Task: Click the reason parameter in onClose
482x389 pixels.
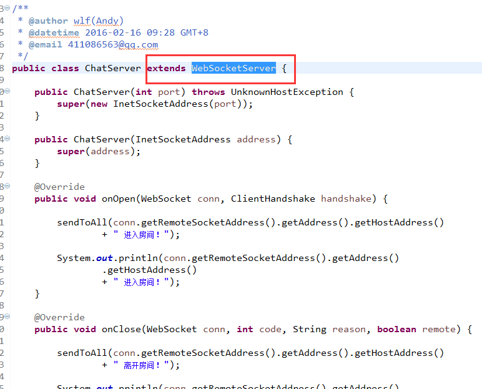Action: pos(349,329)
